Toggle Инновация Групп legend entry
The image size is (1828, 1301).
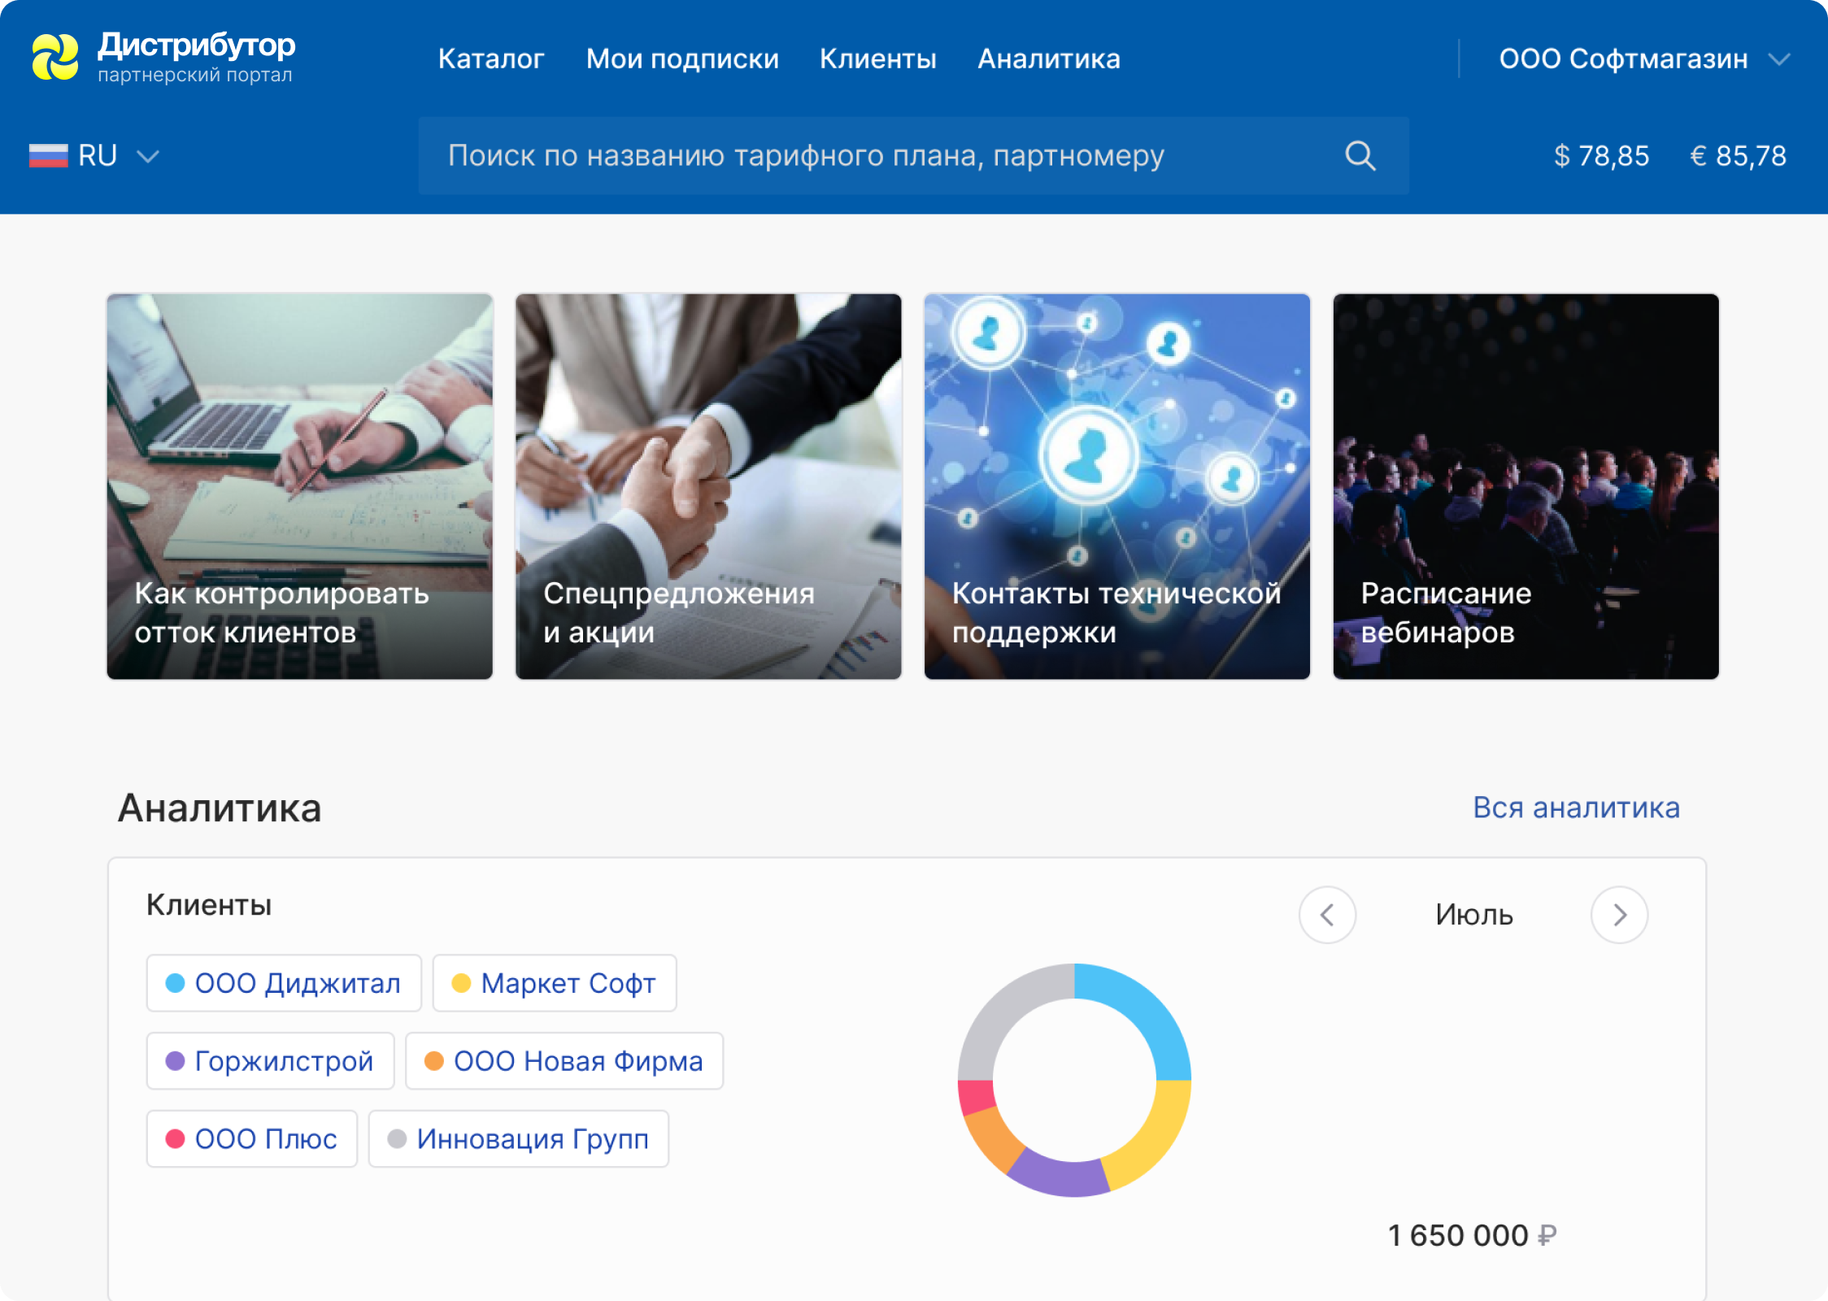pos(518,1138)
